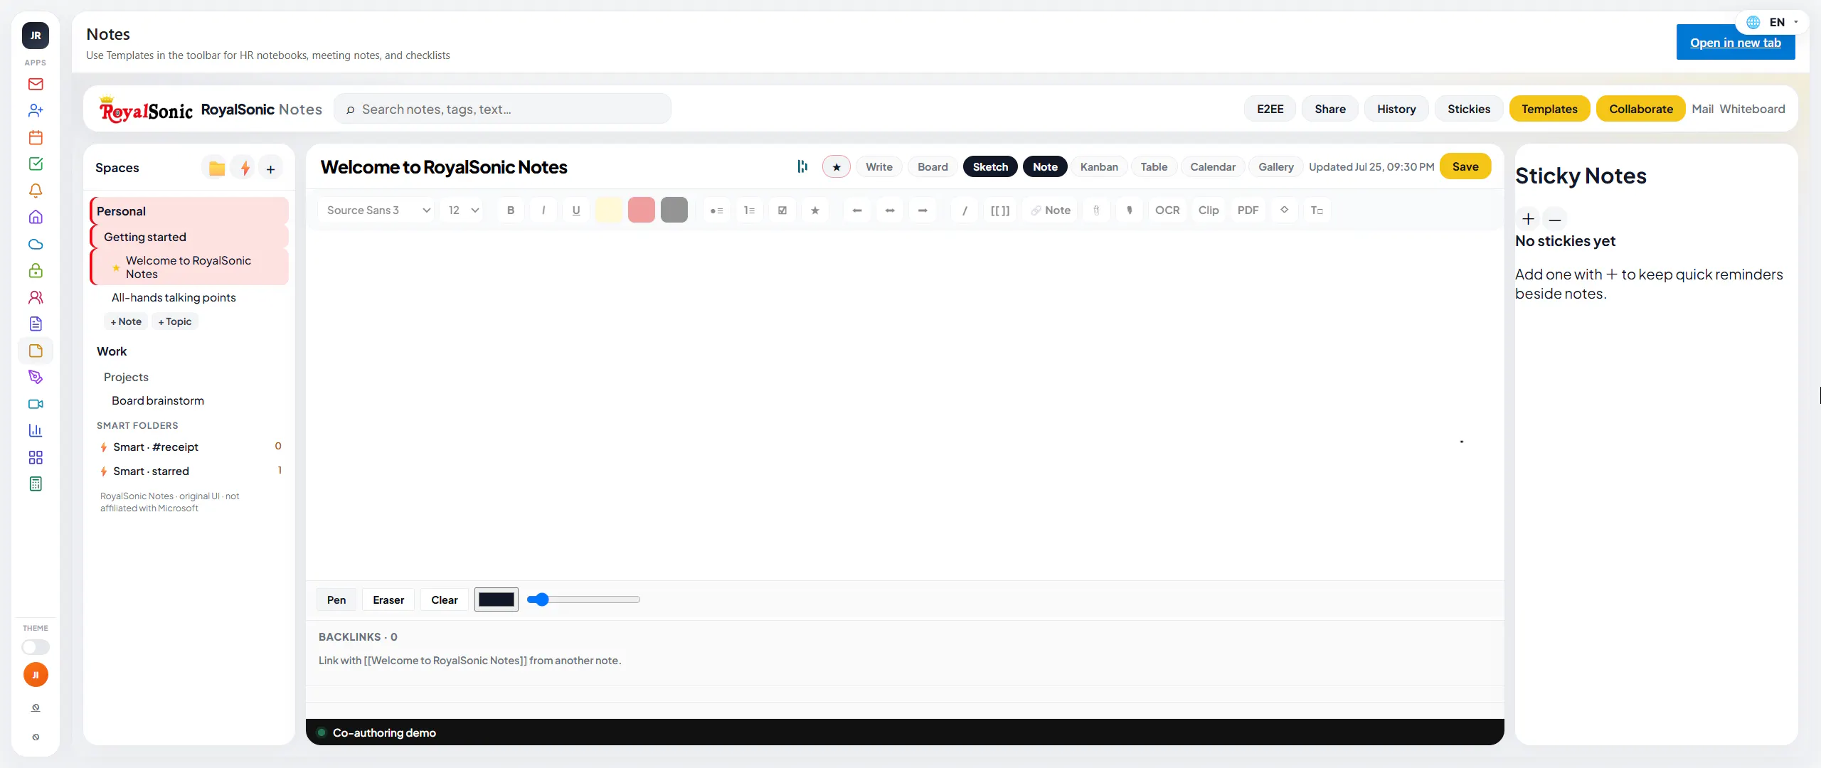Viewport: 1821px width, 768px height.
Task: Open the Calendar app icon in sidebar
Action: coord(36,137)
